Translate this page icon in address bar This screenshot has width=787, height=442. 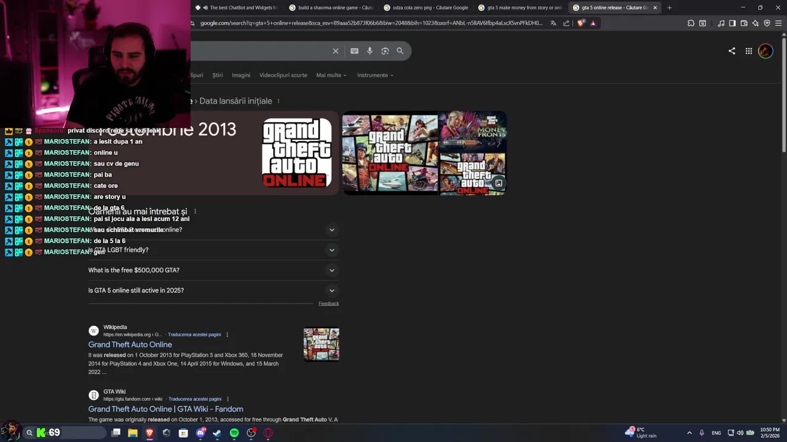coord(553,23)
